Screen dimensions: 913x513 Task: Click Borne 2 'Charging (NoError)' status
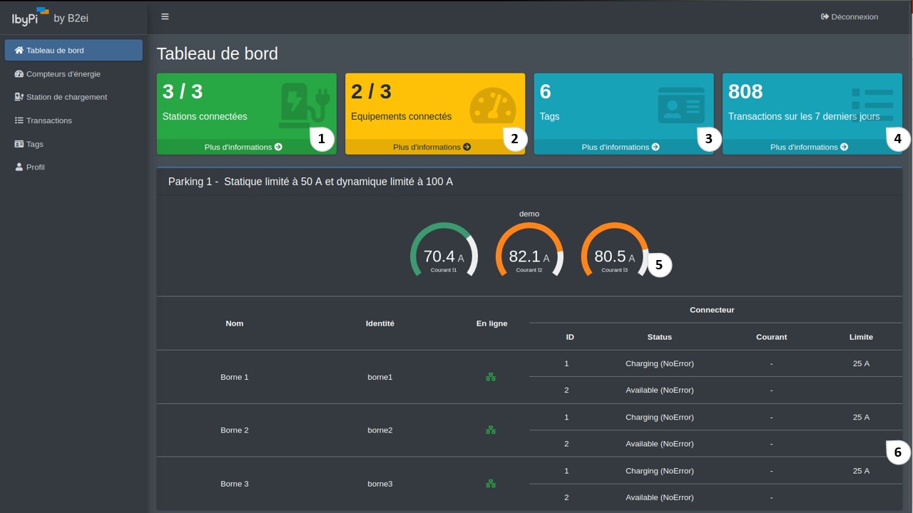[660, 418]
